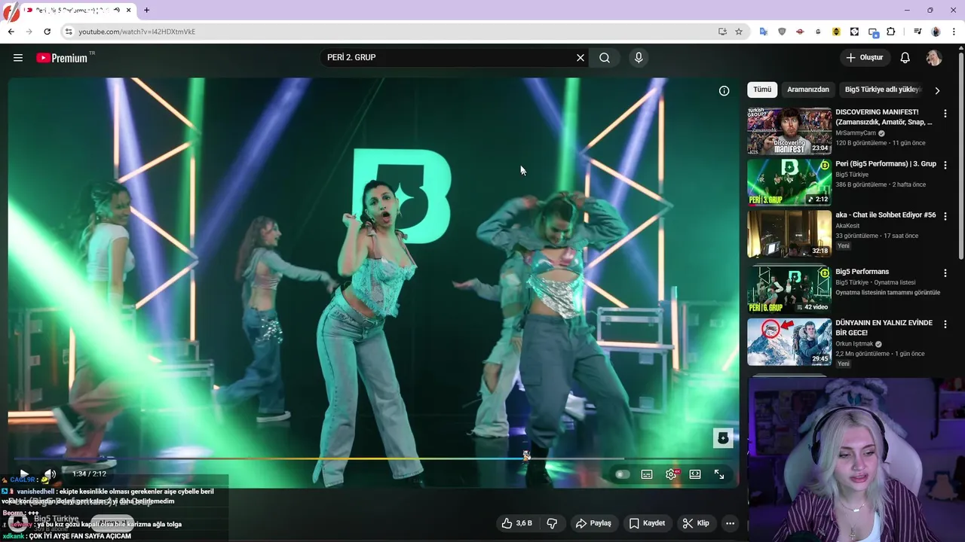Open the YouTube account avatar menu
Screen dimensions: 965x542
click(x=934, y=58)
